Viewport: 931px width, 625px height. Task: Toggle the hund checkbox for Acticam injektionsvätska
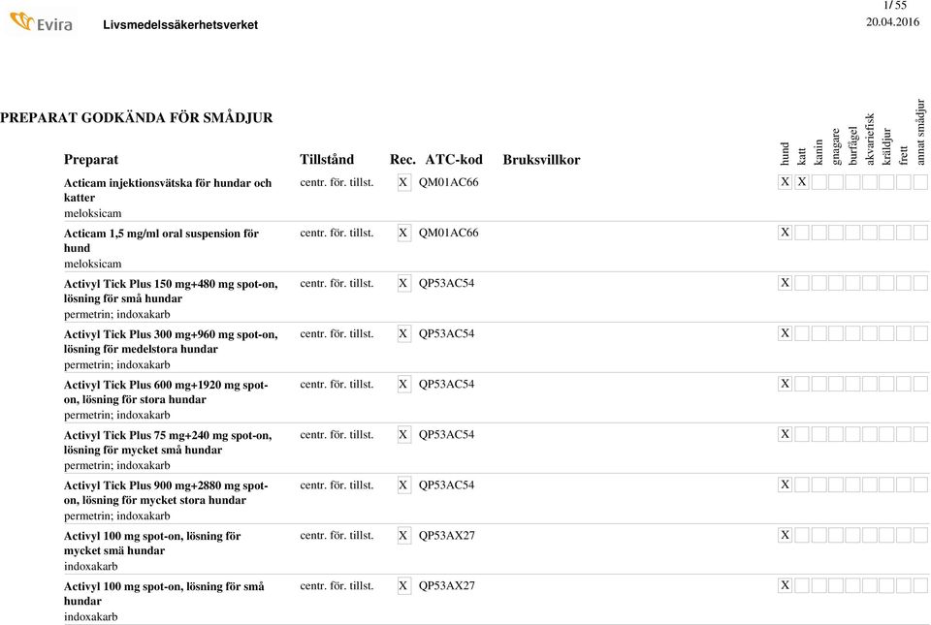(786, 182)
